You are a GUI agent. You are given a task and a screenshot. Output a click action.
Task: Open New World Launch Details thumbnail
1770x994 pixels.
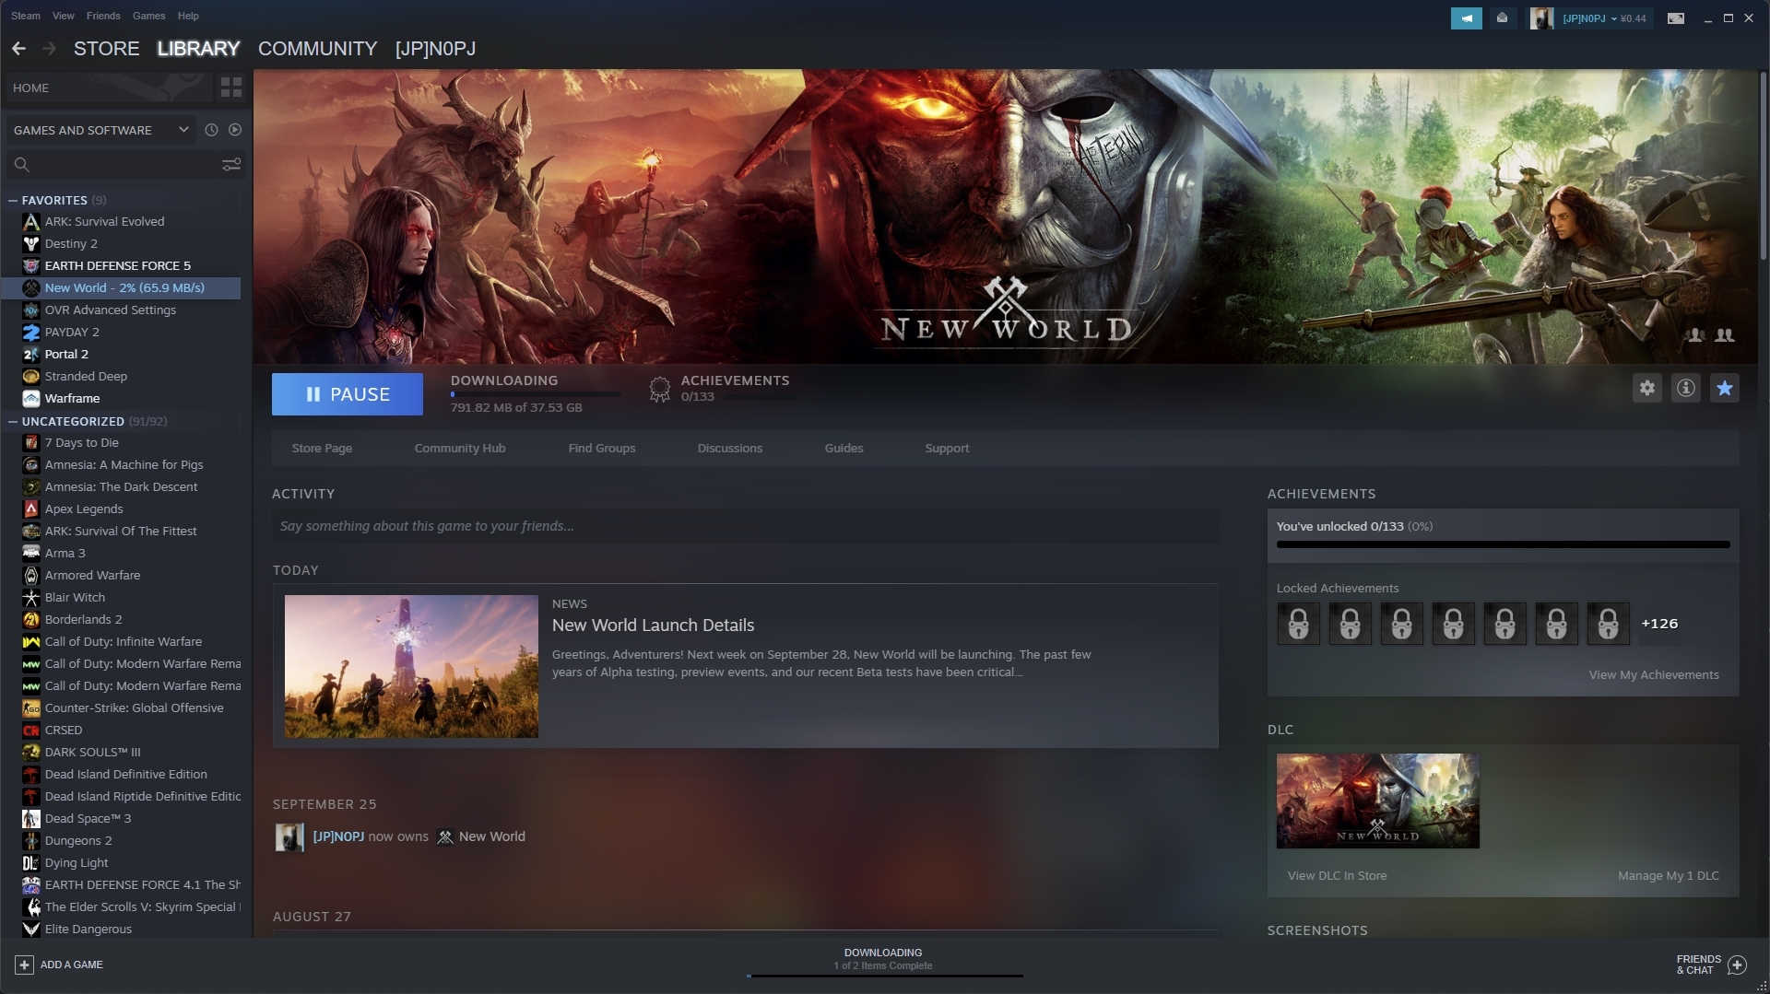(411, 666)
